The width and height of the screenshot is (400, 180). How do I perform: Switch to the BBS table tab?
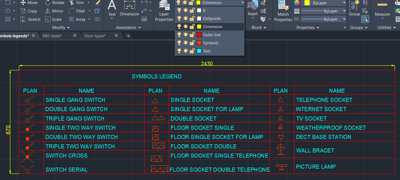tap(52, 36)
